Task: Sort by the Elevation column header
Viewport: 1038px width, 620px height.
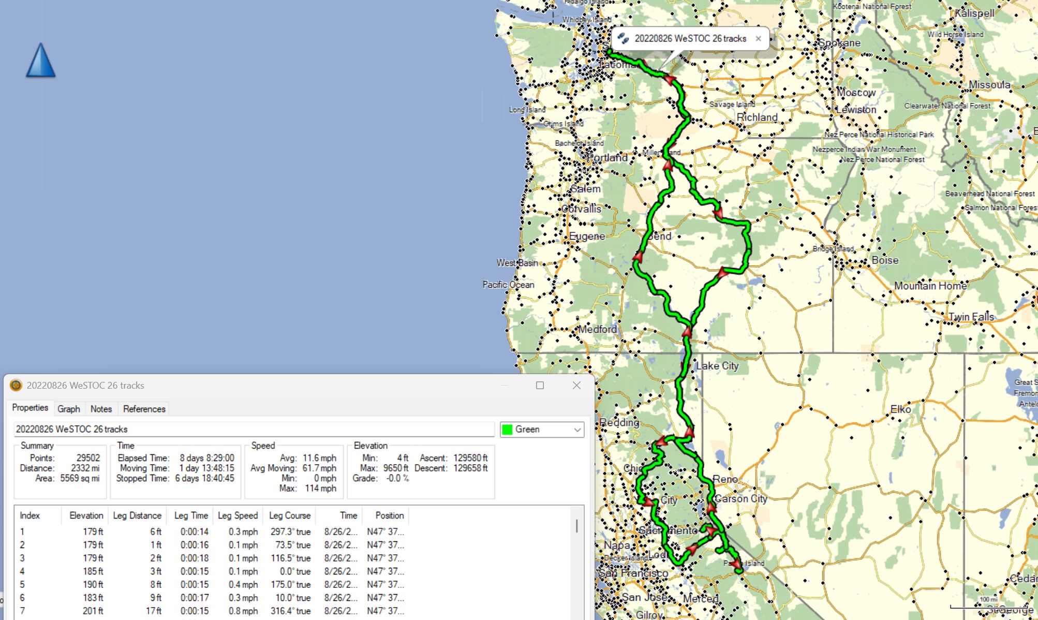Action: [86, 515]
